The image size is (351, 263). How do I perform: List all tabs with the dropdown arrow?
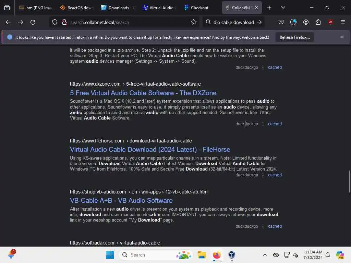[x=283, y=8]
